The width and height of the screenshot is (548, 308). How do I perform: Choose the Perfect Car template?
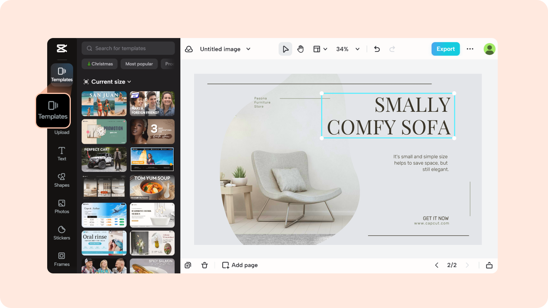[x=104, y=160]
